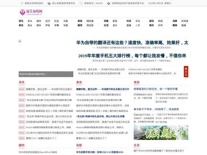The height and width of the screenshot is (155, 207).
Task: Open 服饰 section heading
Action: coord(22,145)
